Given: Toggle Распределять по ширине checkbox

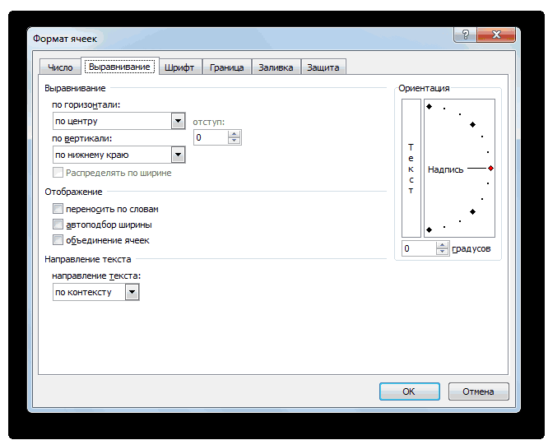Looking at the screenshot, I should click(58, 173).
